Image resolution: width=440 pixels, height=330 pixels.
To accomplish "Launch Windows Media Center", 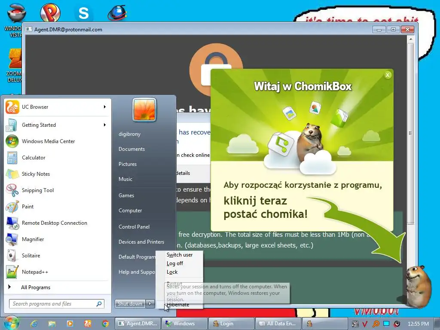I will (x=57, y=141).
